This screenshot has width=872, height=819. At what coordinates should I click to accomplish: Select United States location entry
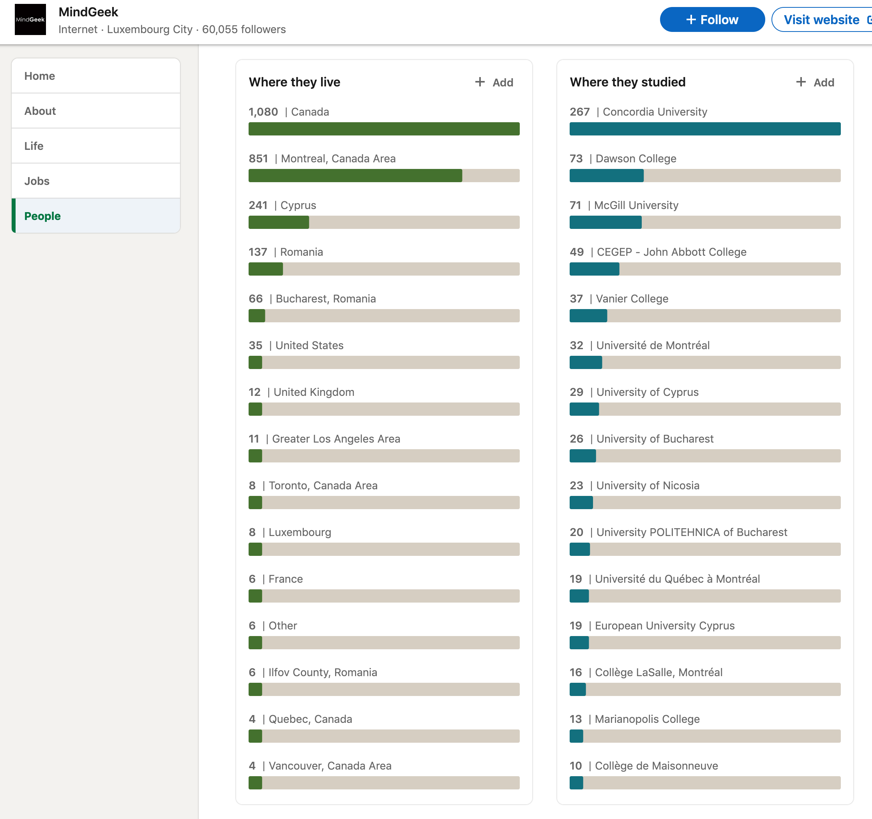pos(384,354)
